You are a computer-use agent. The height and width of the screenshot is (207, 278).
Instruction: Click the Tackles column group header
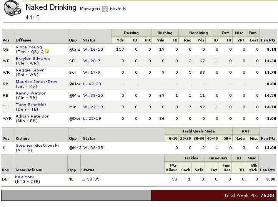191,158
